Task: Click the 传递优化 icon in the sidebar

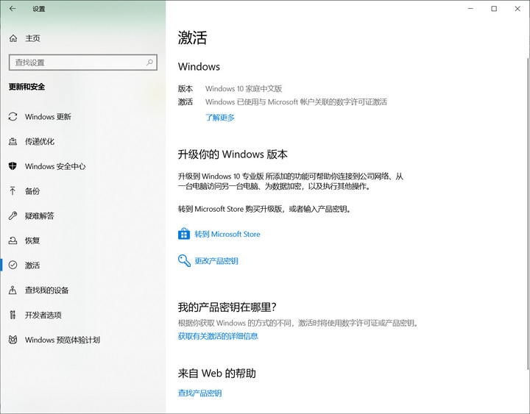Action: (13, 141)
